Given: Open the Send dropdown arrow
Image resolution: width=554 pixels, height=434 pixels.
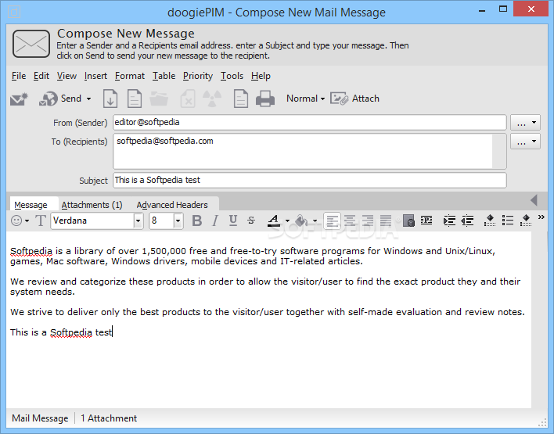Looking at the screenshot, I should pos(88,99).
